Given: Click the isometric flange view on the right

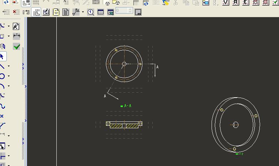Looking at the screenshot, I should (x=236, y=125).
